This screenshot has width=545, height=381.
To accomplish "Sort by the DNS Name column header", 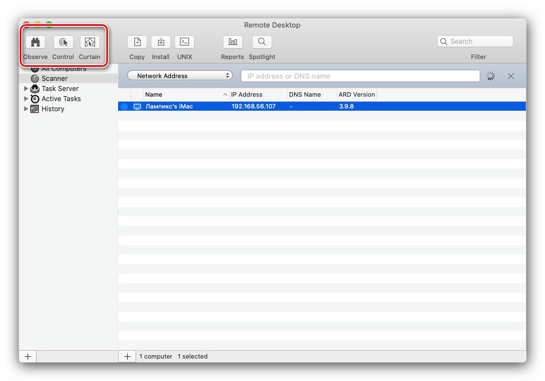I will [312, 94].
